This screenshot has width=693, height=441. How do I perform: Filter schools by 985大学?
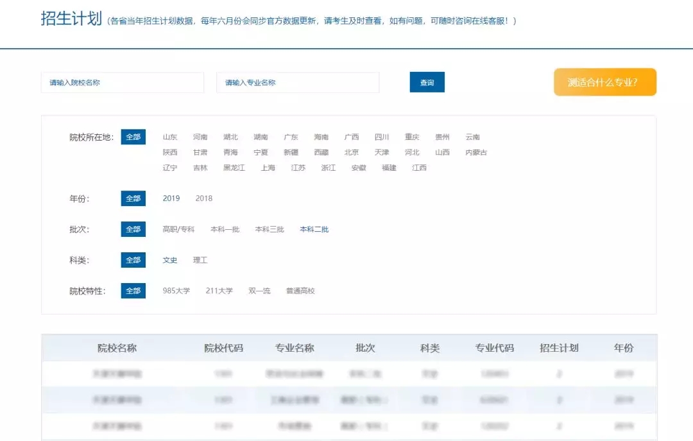click(176, 291)
